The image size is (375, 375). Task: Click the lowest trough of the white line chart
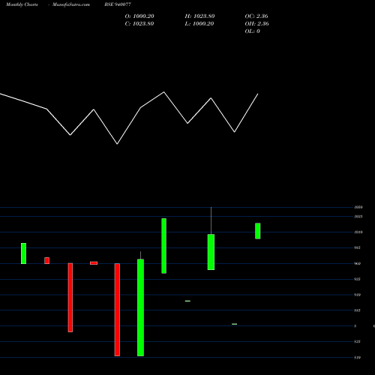point(117,144)
